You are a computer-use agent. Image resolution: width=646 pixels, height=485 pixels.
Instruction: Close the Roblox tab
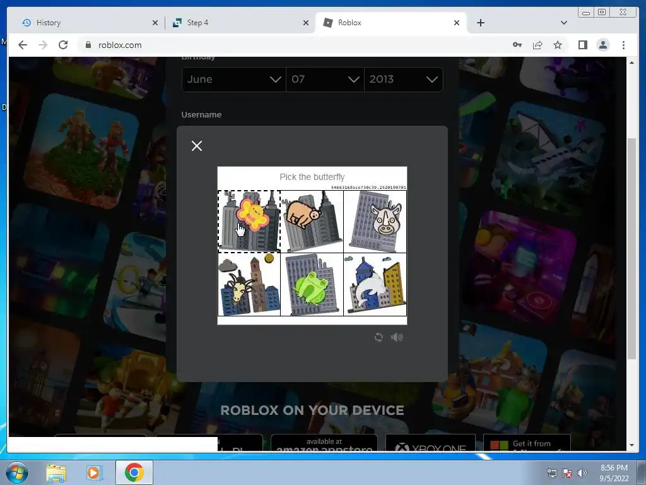click(457, 23)
